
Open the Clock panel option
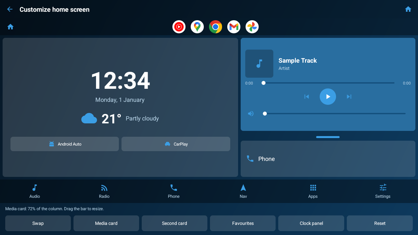click(x=311, y=223)
